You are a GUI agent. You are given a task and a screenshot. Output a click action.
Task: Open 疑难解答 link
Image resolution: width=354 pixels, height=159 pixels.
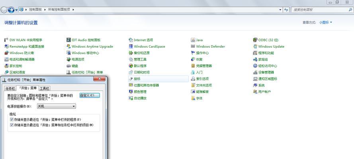(202, 92)
